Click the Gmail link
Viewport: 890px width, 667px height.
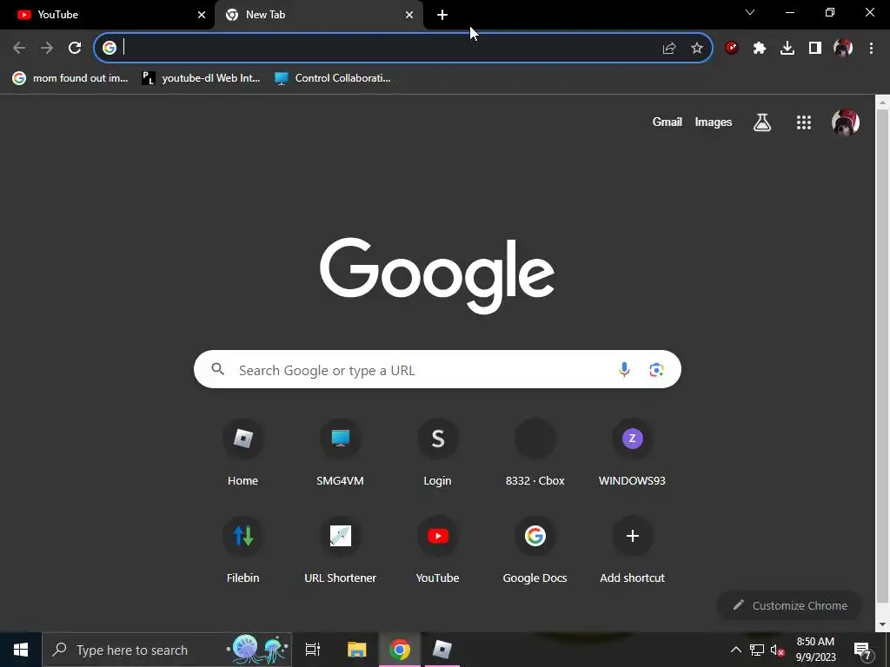tap(667, 122)
